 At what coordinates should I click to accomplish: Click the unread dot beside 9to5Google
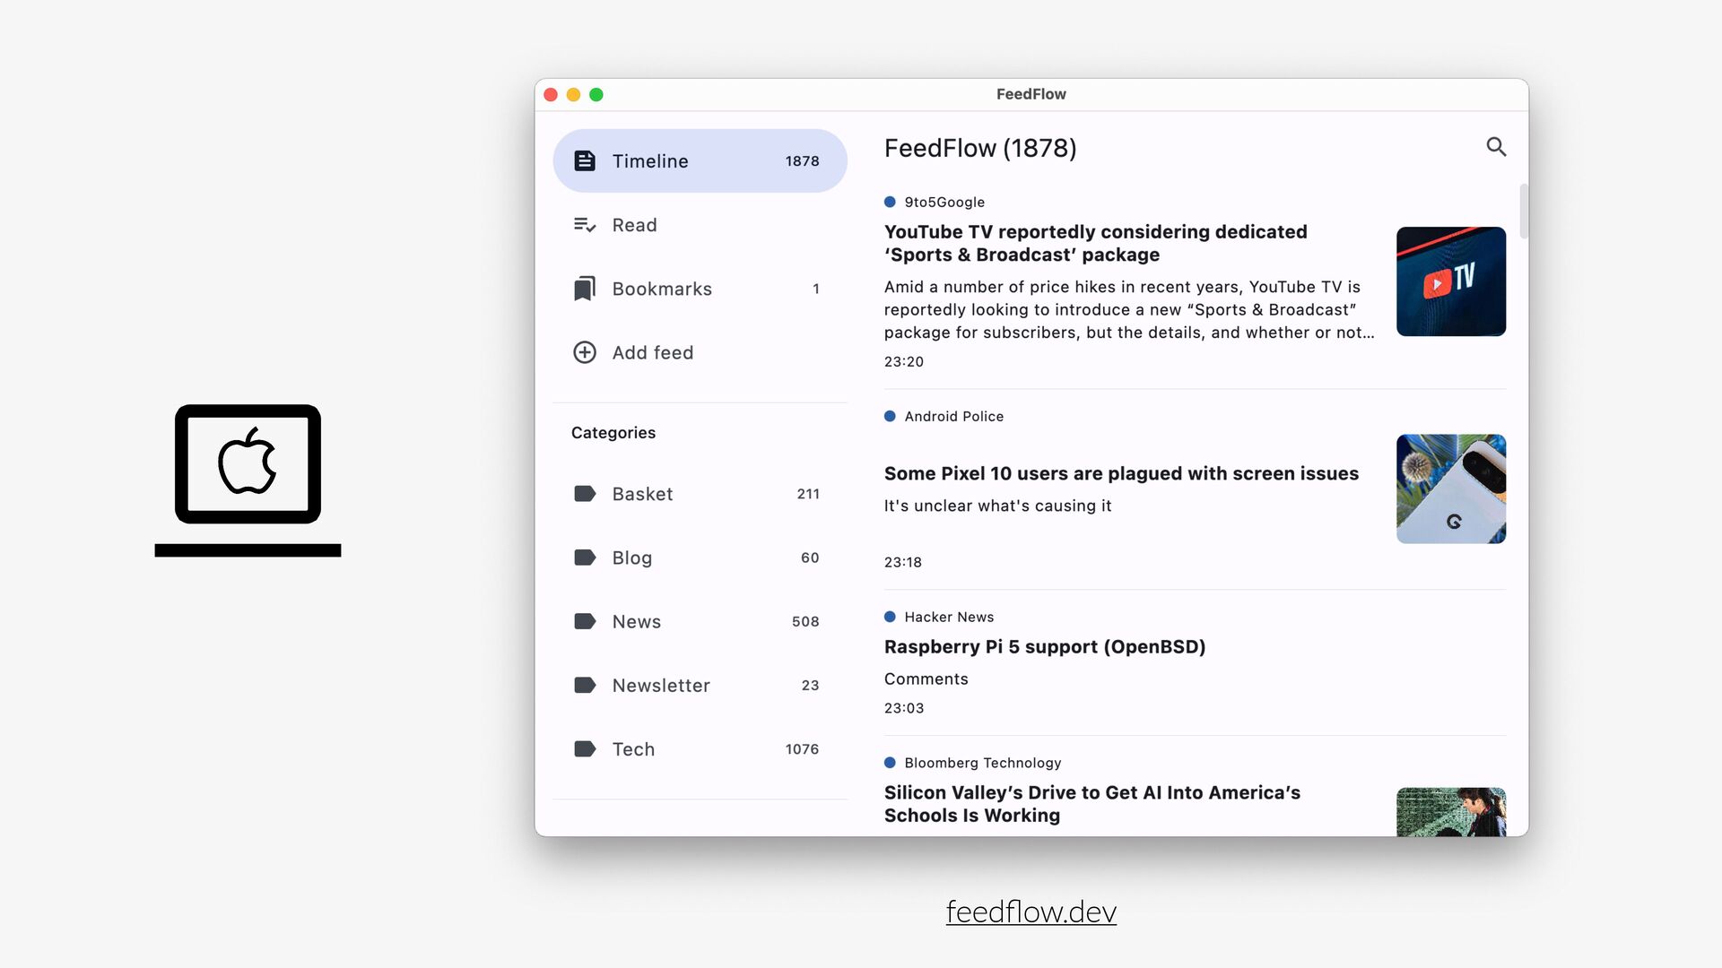tap(890, 203)
